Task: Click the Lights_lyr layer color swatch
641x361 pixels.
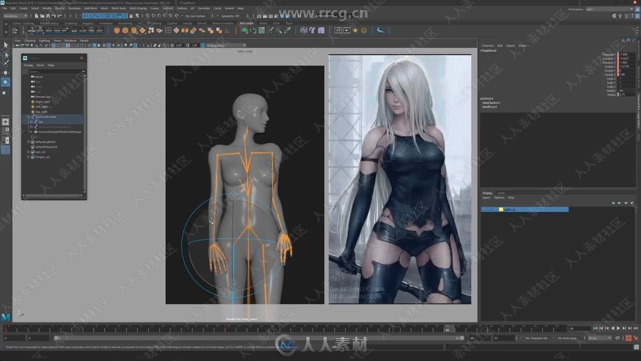Action: pyautogui.click(x=501, y=210)
